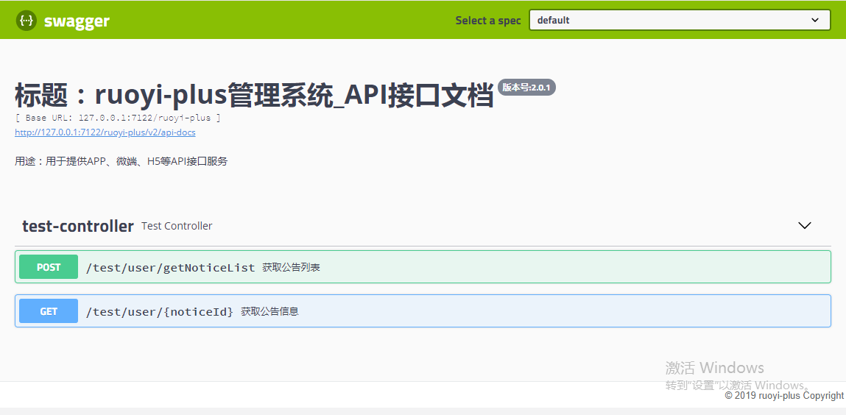
Task: Open the api-docs URL link
Action: coord(105,132)
